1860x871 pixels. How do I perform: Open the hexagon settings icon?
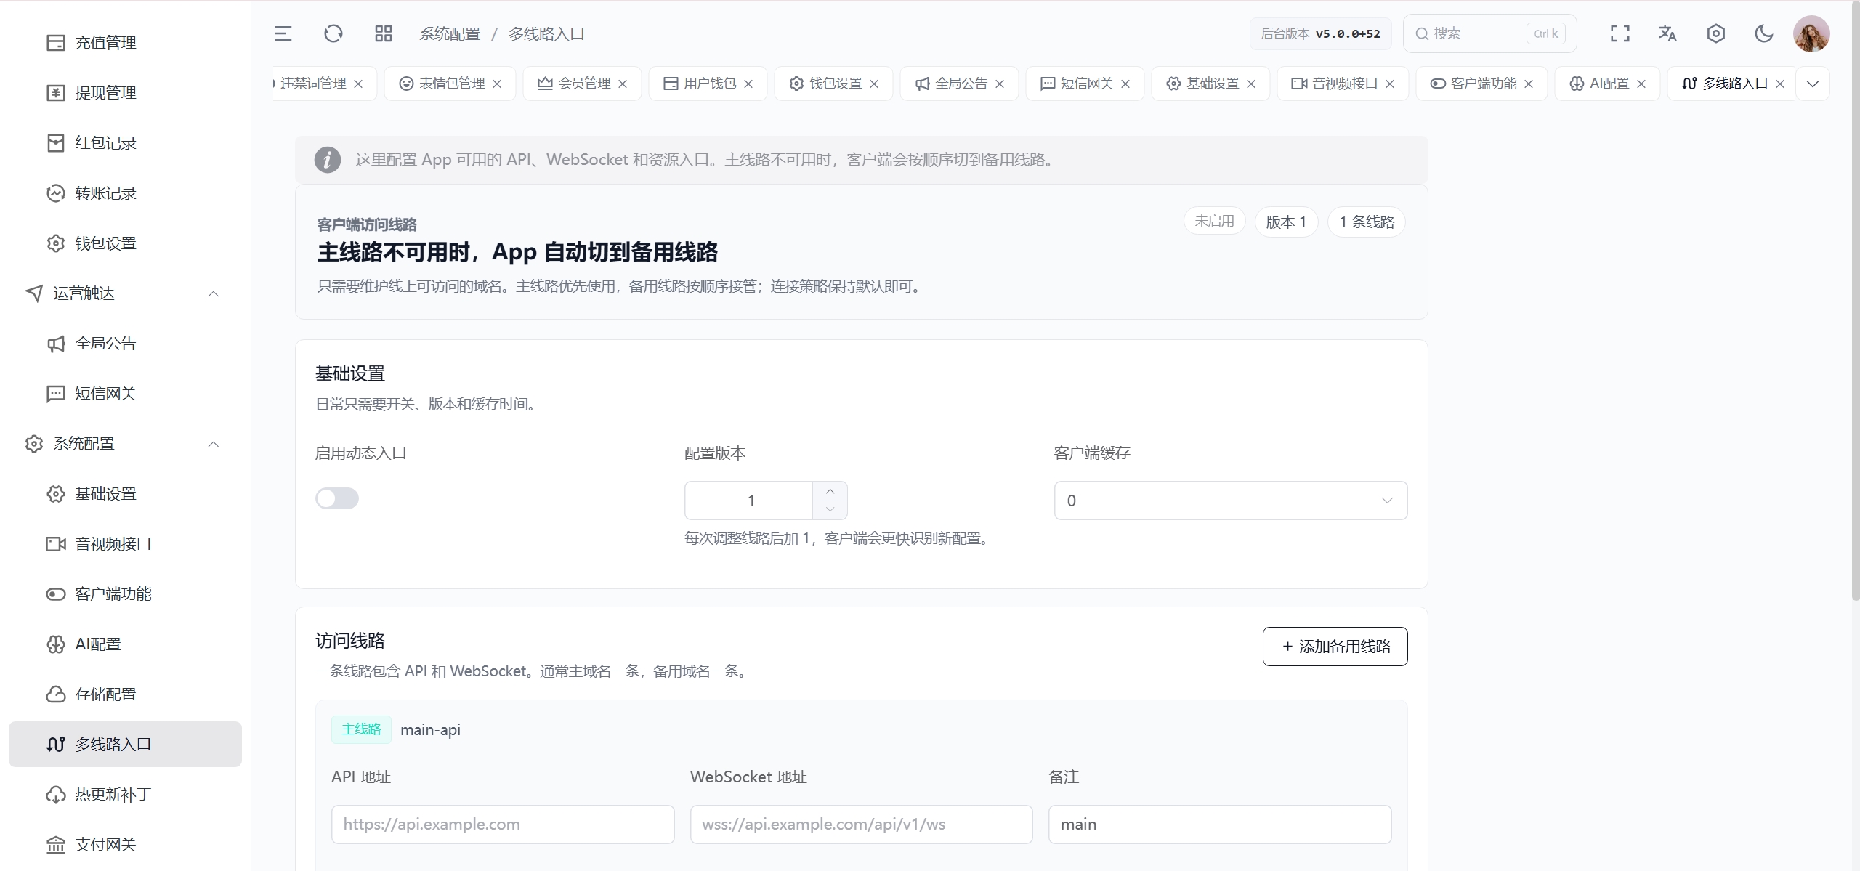[1716, 33]
